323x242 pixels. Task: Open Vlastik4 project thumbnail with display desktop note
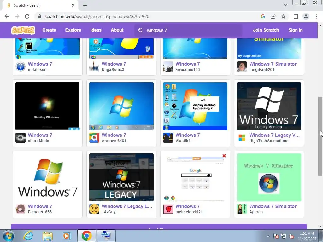(195, 106)
